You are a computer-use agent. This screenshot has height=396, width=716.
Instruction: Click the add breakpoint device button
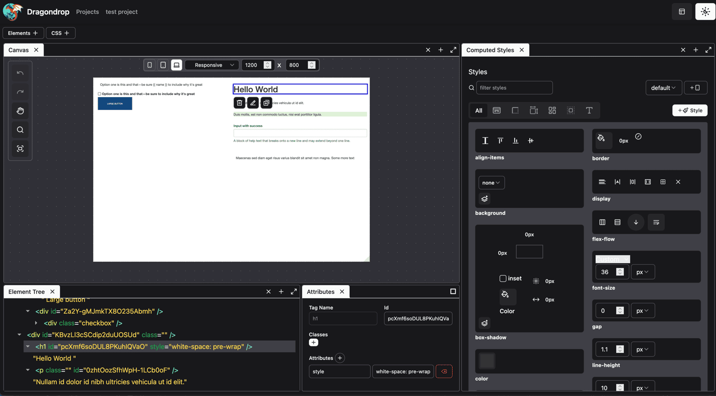click(x=696, y=88)
